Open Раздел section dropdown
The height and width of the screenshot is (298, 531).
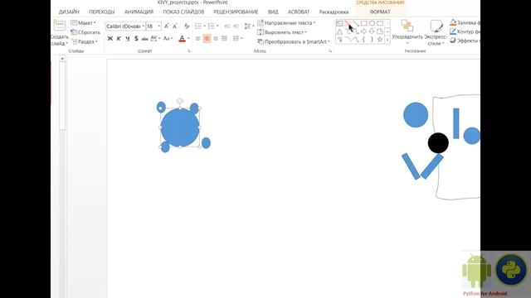coord(85,41)
